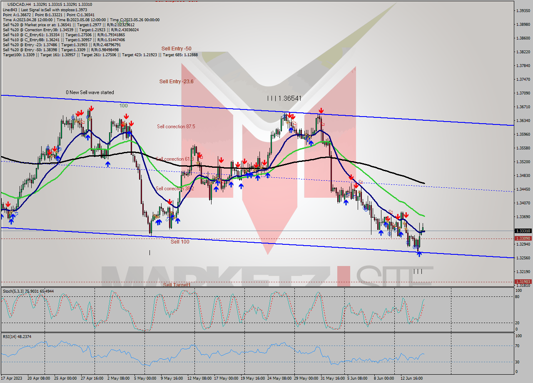
Task: Click the 'RSI(14) 48.2374' indicator title
Action: (17, 336)
